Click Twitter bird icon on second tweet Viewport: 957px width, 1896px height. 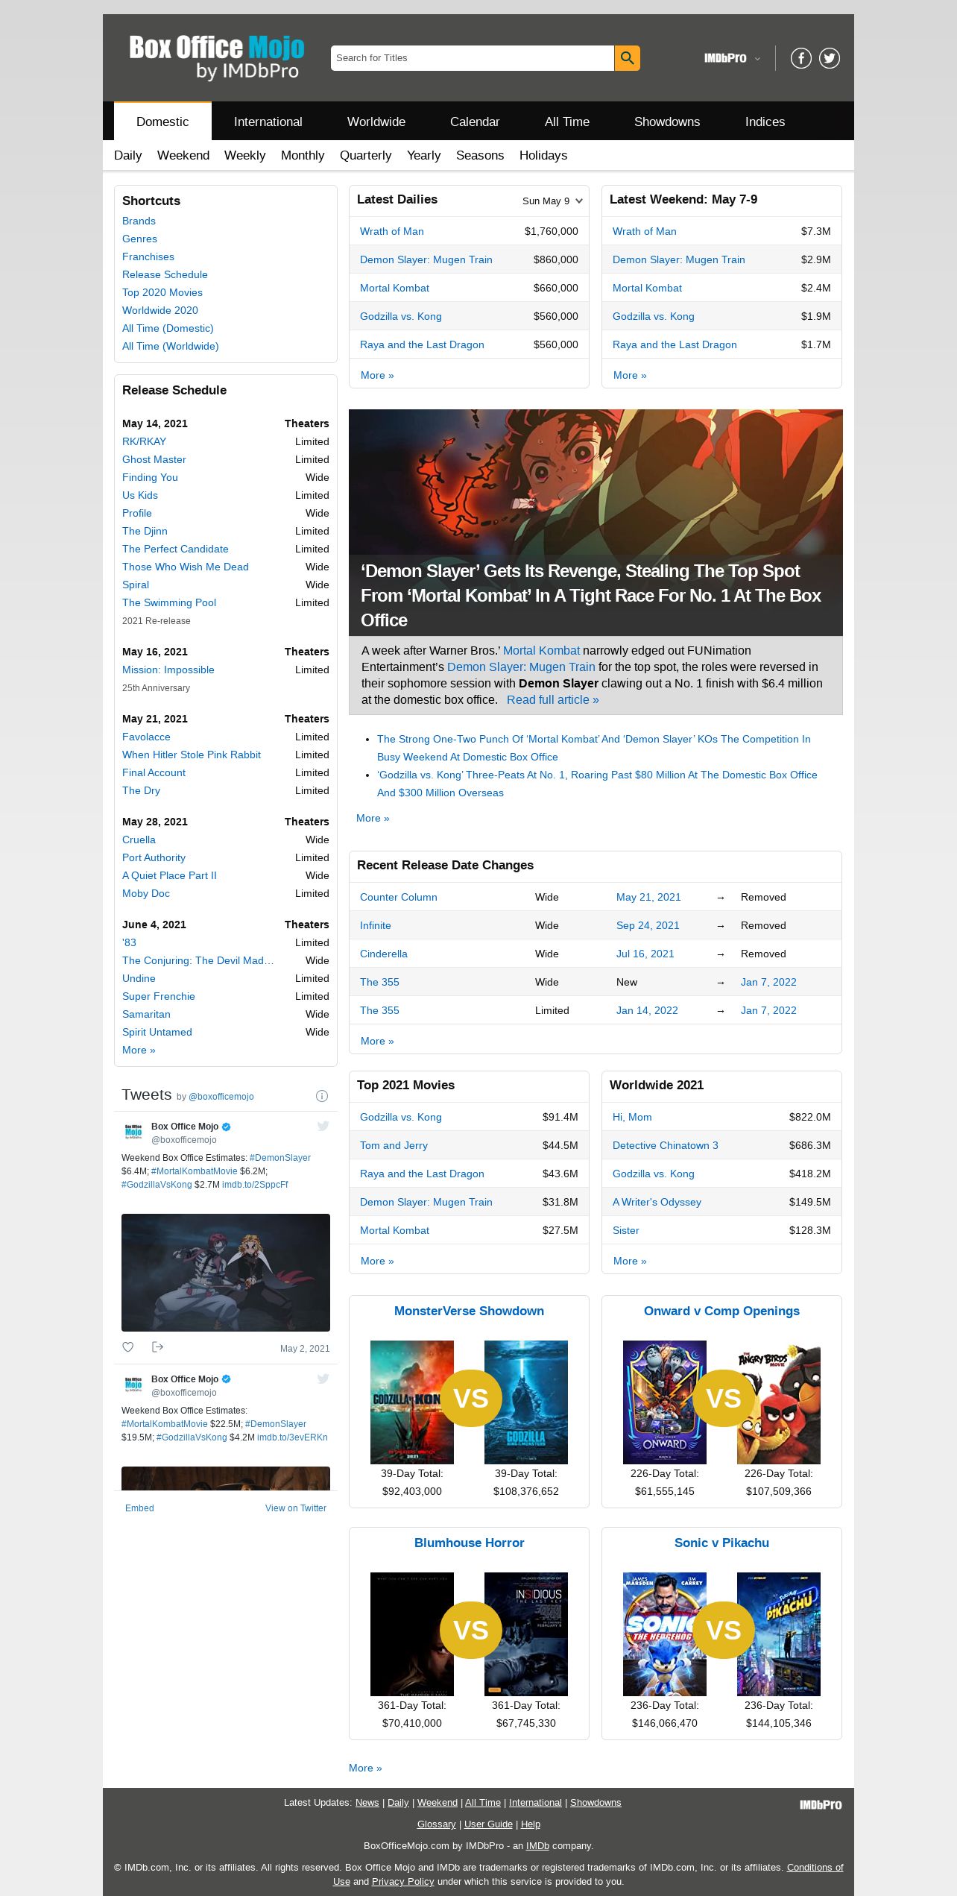pyautogui.click(x=323, y=1379)
